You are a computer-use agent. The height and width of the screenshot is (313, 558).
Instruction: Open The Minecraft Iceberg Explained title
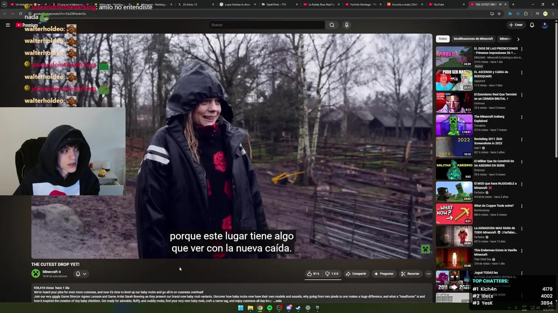[x=489, y=119]
